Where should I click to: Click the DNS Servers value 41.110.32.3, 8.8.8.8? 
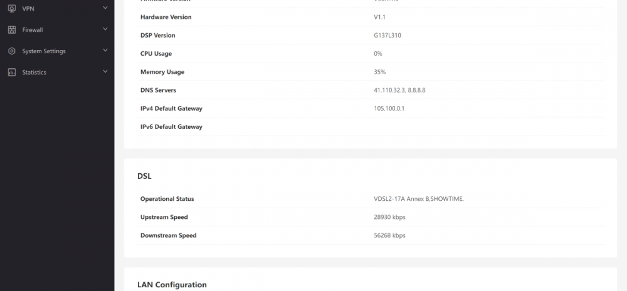pos(399,90)
